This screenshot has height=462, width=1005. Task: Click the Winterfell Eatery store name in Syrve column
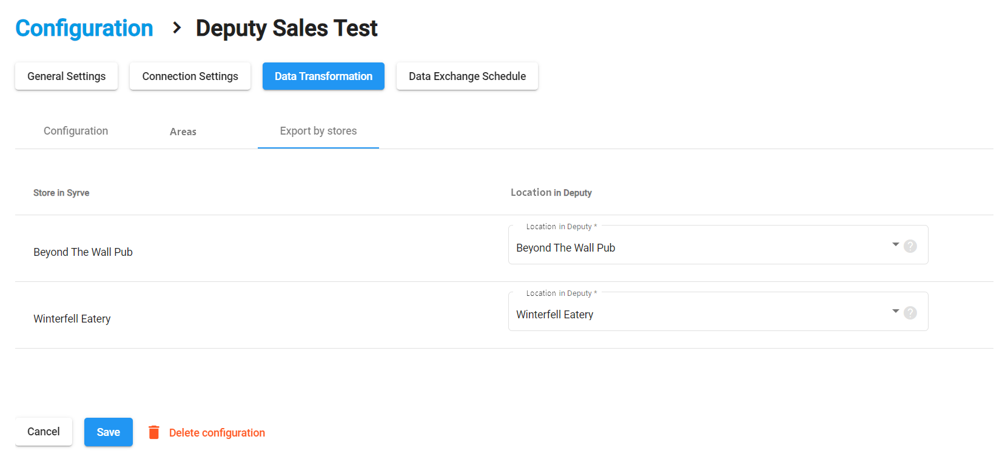point(72,319)
